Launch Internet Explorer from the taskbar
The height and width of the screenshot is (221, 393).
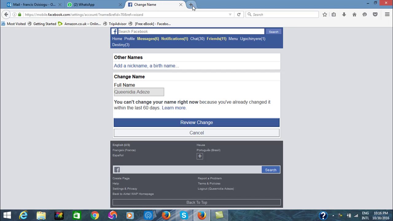point(23,215)
